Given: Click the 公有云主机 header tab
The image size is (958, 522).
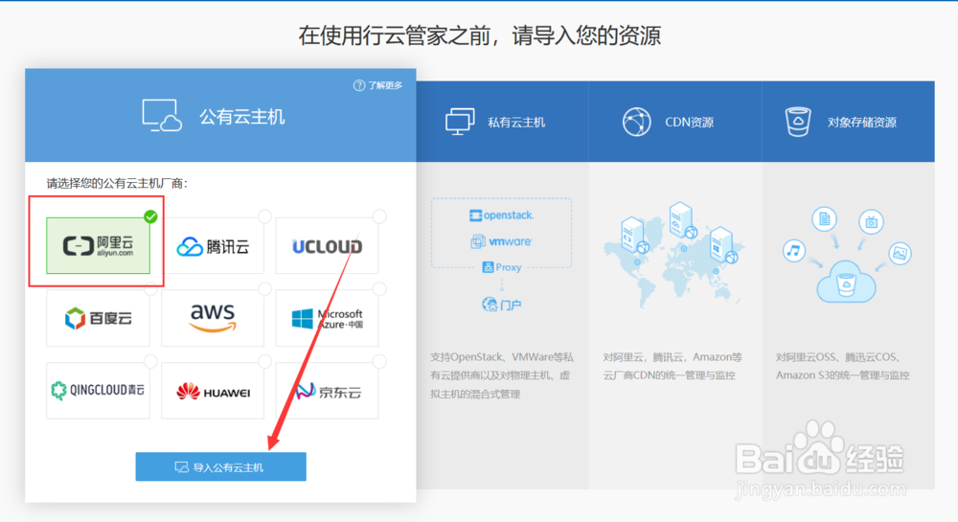Looking at the screenshot, I should 220,115.
